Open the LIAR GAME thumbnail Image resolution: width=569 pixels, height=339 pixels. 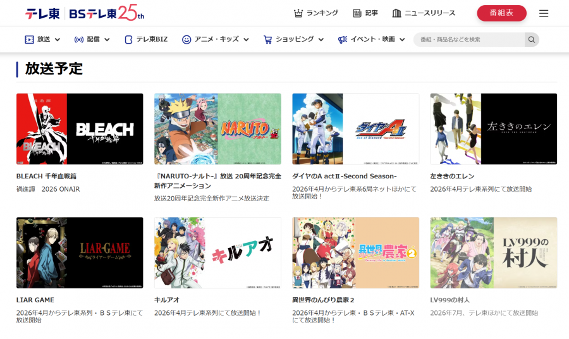tap(80, 252)
